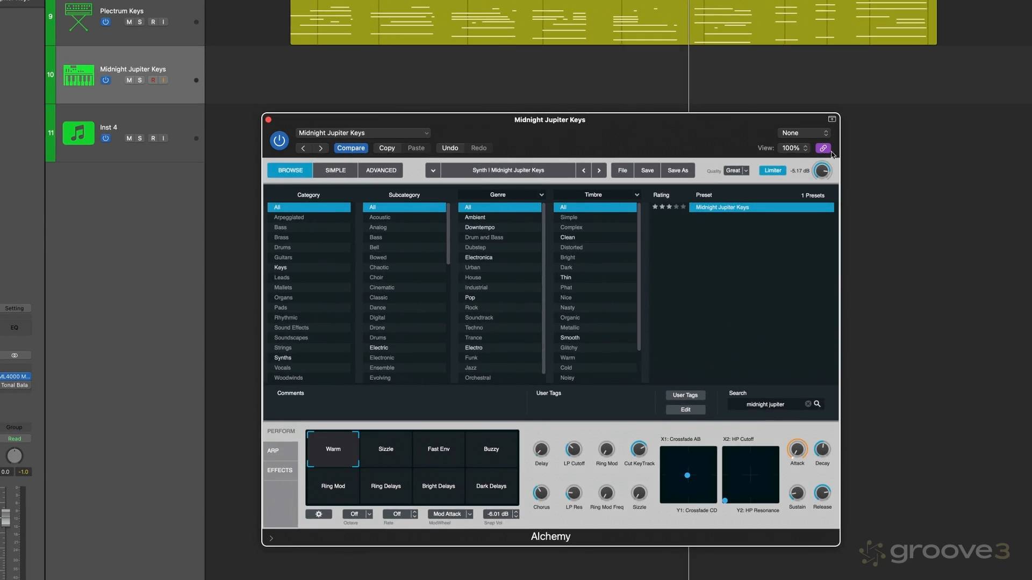The image size is (1032, 580).
Task: Open the EFFECTS section tab
Action: click(x=280, y=470)
